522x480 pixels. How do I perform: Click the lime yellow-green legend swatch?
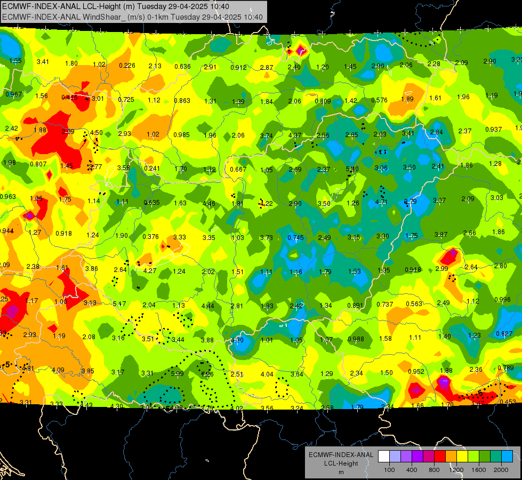[473, 457]
